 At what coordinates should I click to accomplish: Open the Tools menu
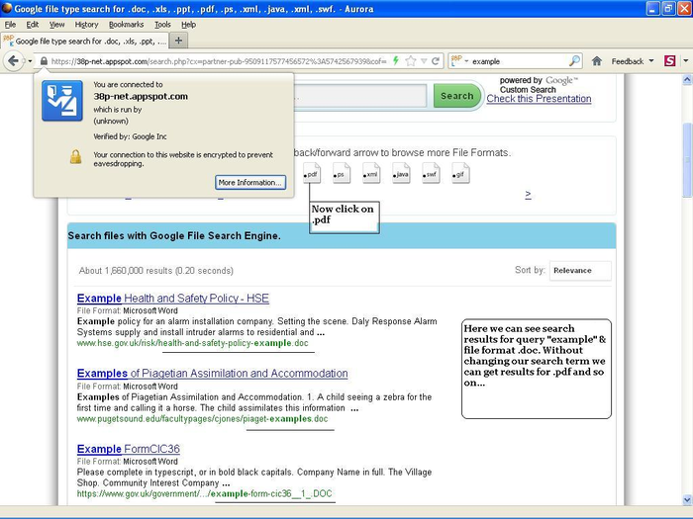[162, 25]
